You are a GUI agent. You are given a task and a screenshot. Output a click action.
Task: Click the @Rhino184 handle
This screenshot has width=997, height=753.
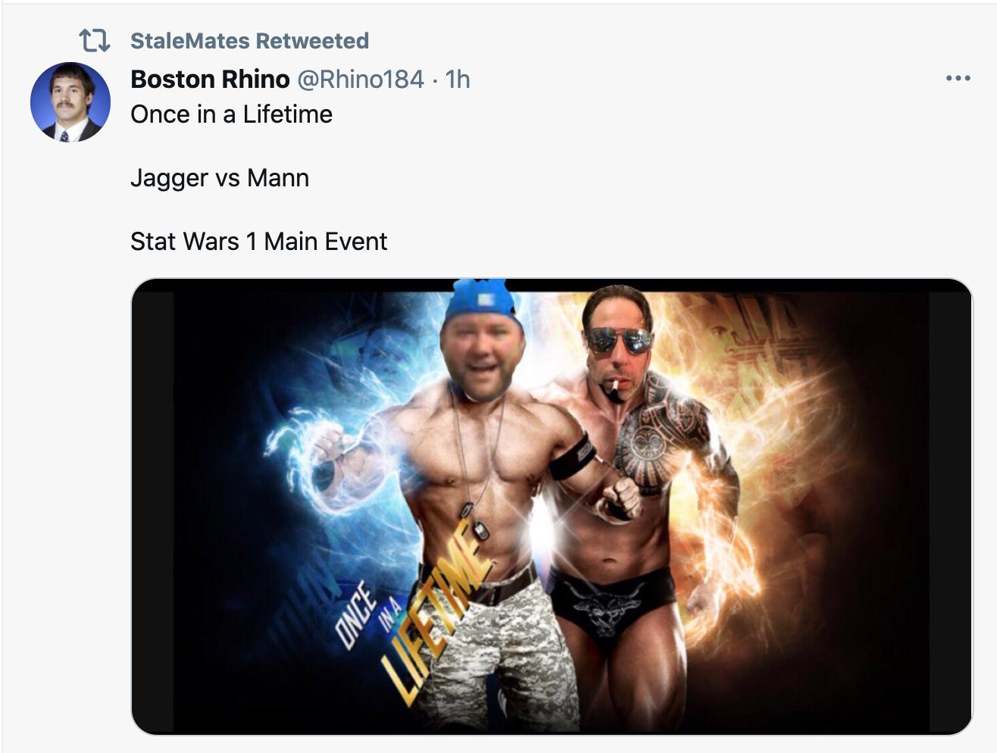pyautogui.click(x=360, y=79)
